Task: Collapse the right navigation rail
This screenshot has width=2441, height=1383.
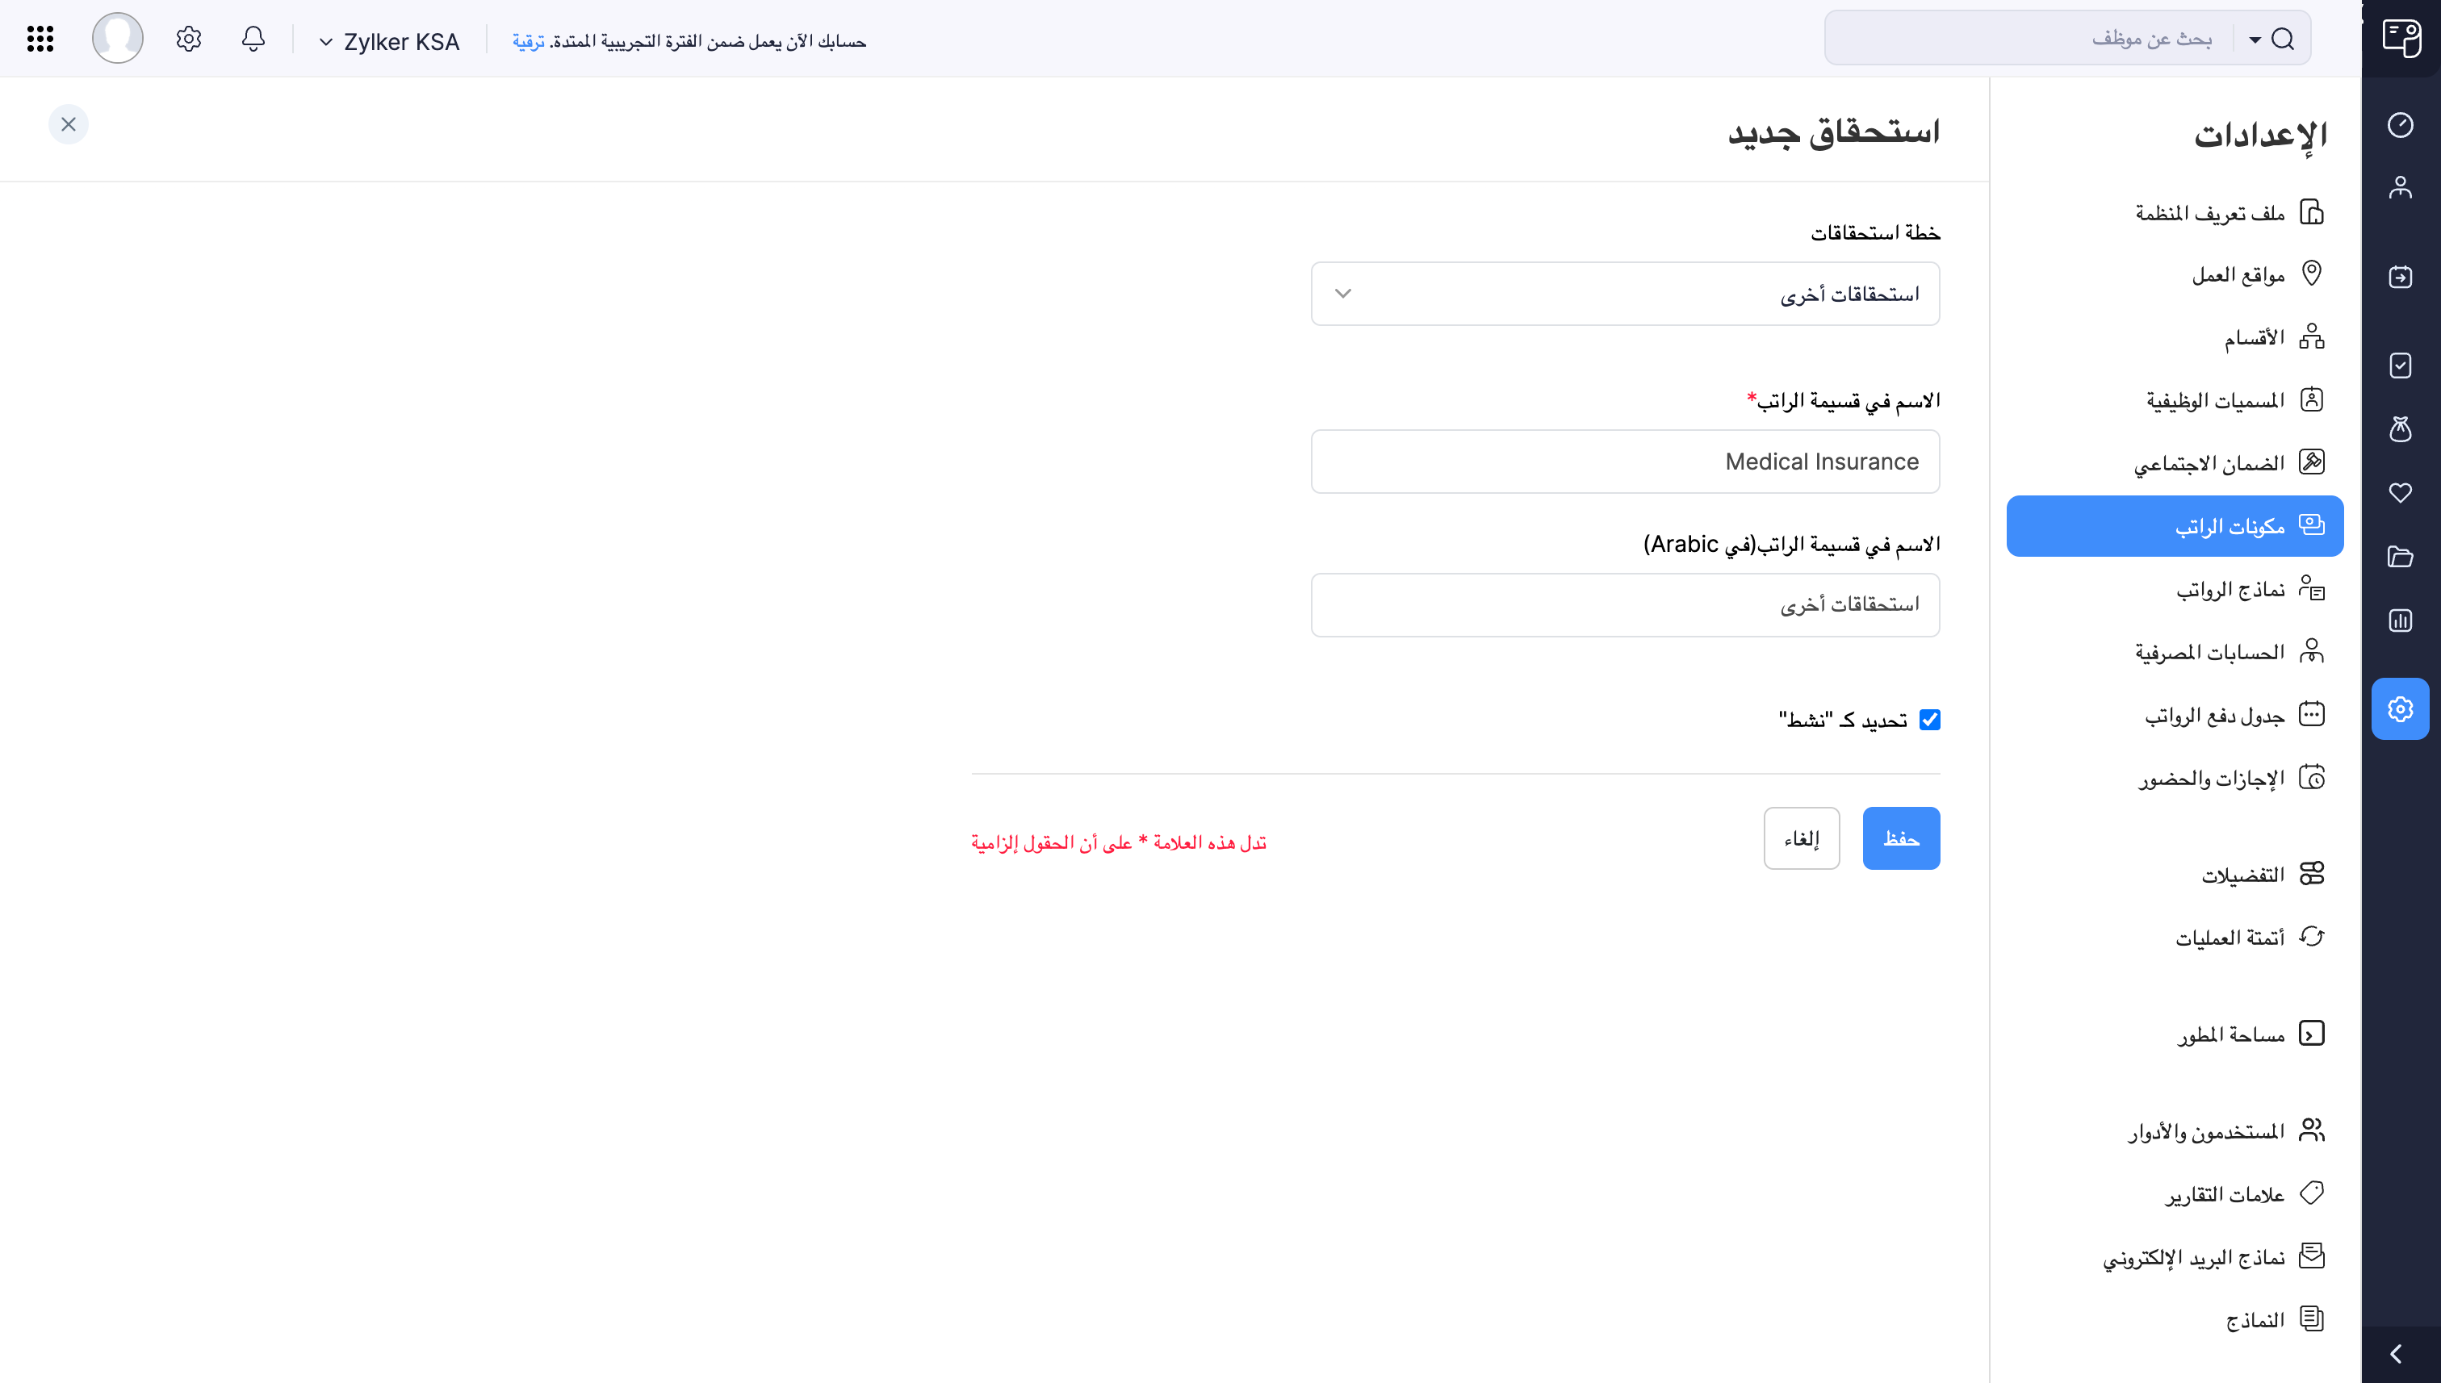Action: 2395,1355
